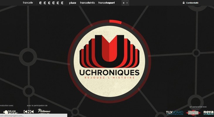
Task: Expand the plus more-sites dropdown
Action: pyautogui.click(x=125, y=3)
